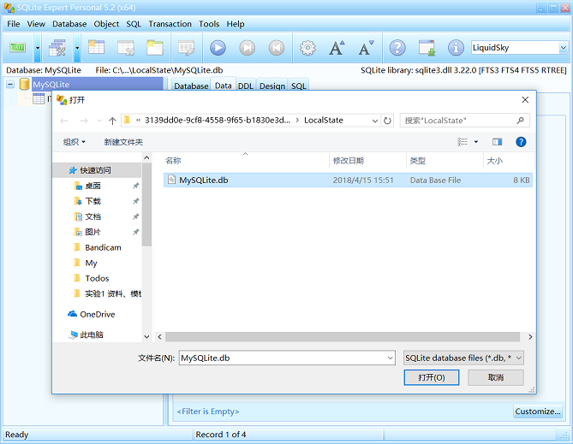The image size is (573, 444).
Task: Open Options with the gear icon
Action: click(x=307, y=48)
